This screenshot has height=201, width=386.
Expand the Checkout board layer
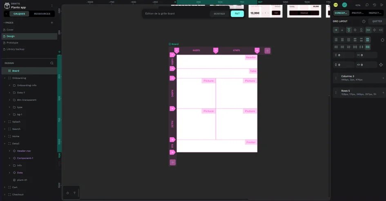point(4,194)
